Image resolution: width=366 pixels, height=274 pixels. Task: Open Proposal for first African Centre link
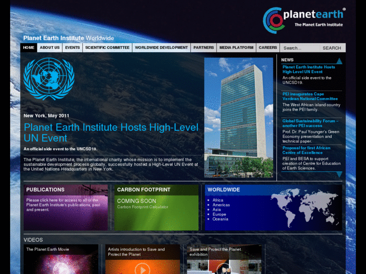(x=306, y=150)
